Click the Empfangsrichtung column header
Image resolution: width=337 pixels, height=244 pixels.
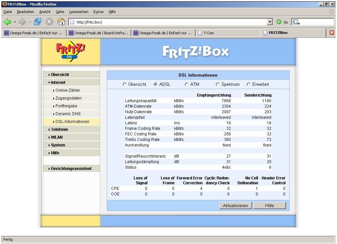point(214,95)
